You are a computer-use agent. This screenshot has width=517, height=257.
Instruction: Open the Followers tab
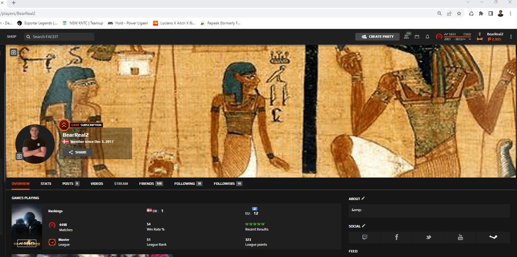(228, 184)
